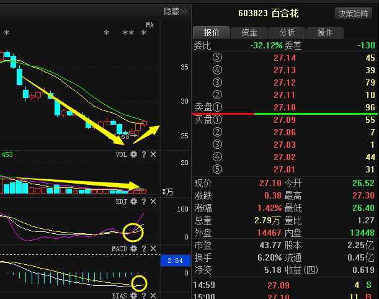The image size is (379, 299).
Task: Select 卖盘① price 27.10
Action: (x=285, y=107)
